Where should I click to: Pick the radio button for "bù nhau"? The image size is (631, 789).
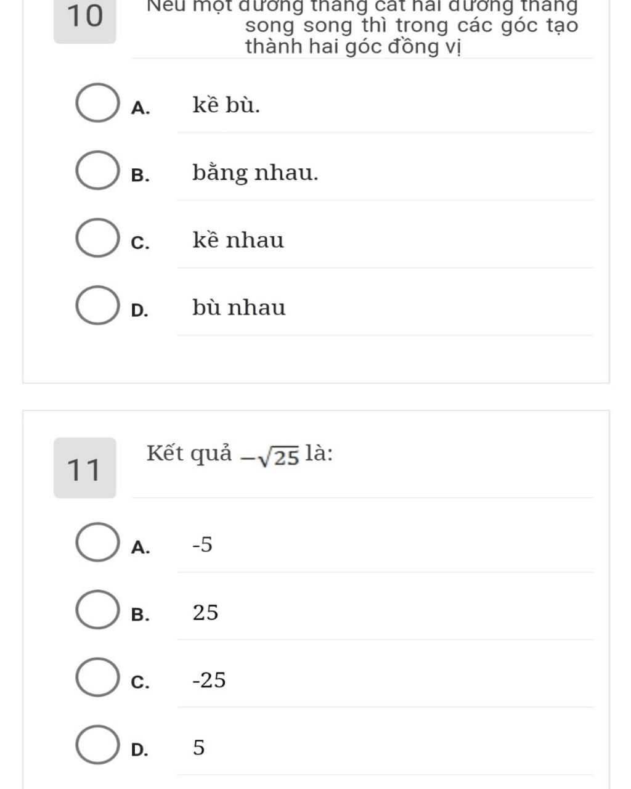tap(97, 306)
